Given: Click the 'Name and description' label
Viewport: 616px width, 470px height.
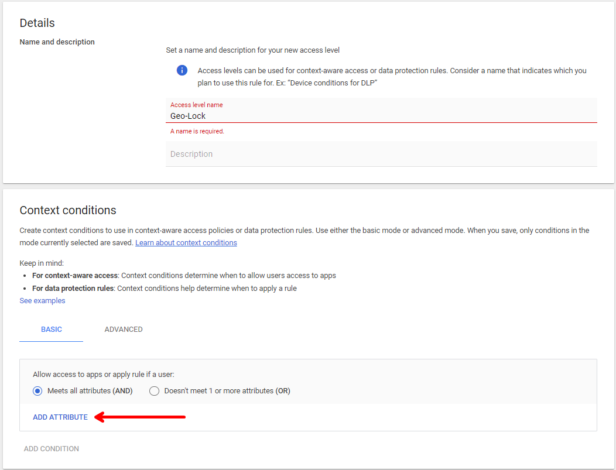Looking at the screenshot, I should click(57, 42).
